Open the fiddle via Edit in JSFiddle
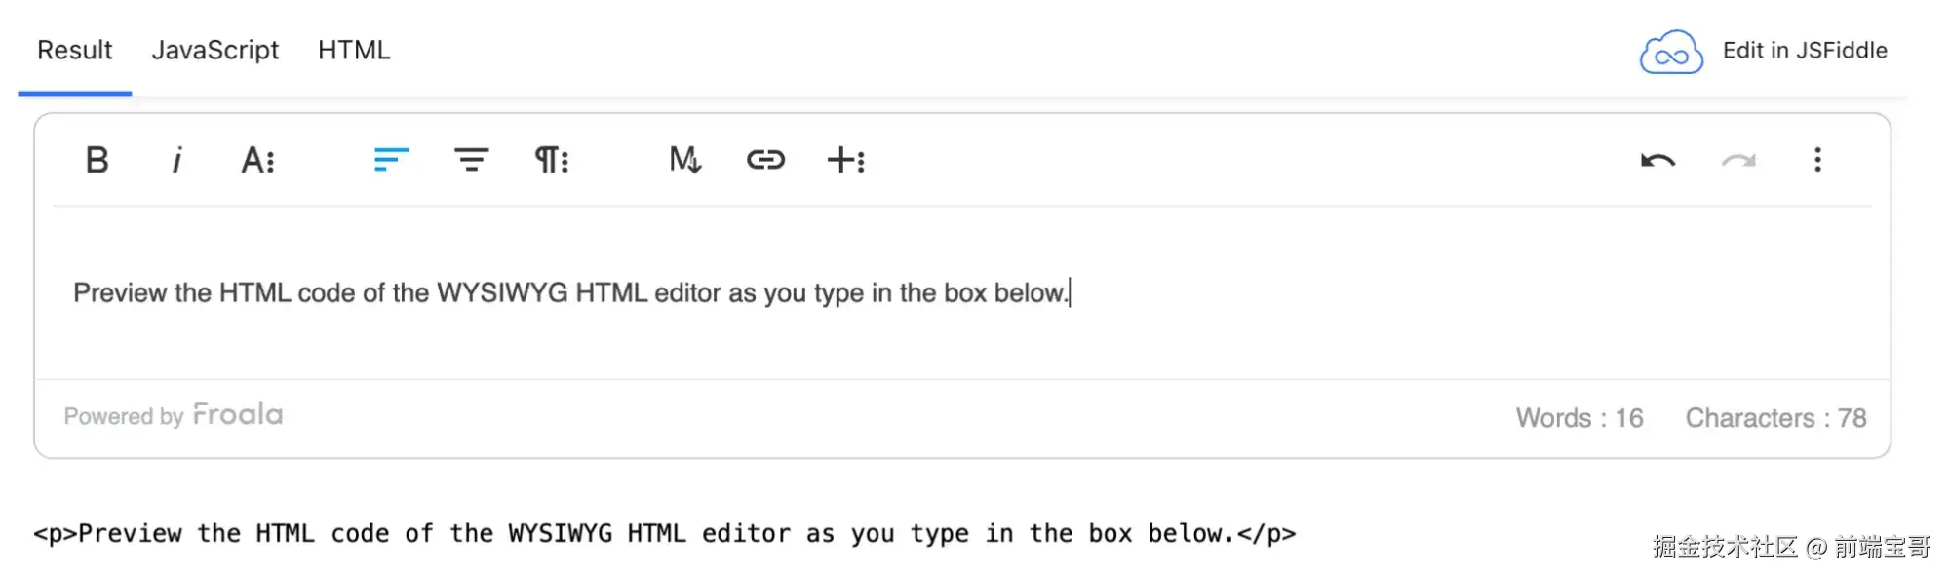1949x578 pixels. (x=1805, y=51)
